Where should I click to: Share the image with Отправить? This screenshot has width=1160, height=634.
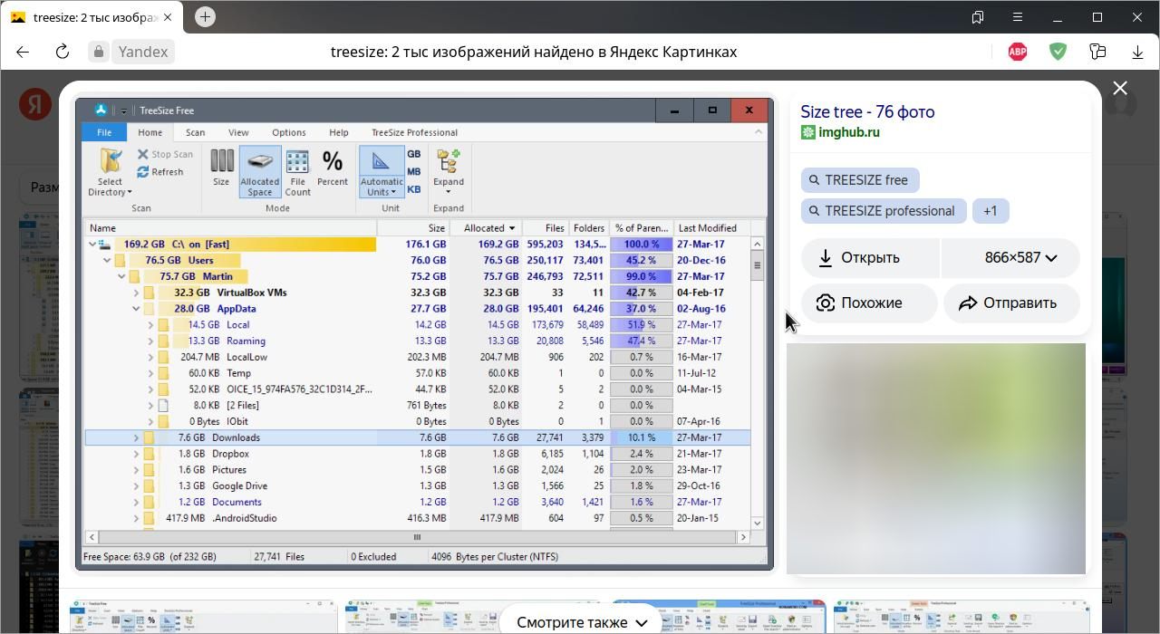coord(1011,303)
